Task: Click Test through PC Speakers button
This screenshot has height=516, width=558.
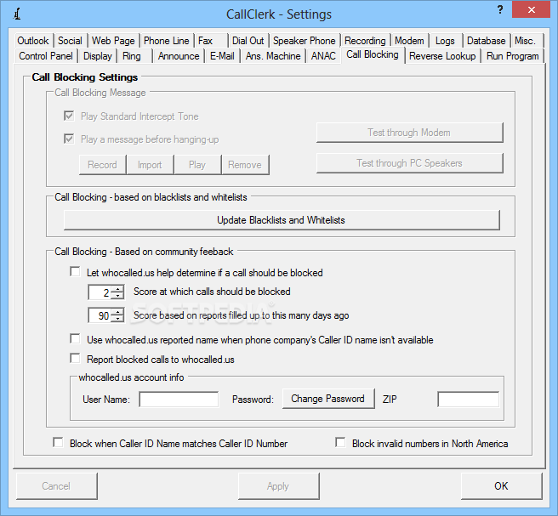Action: pyautogui.click(x=410, y=163)
